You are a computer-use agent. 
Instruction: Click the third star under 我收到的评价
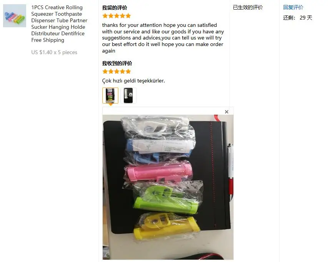coord(117,72)
